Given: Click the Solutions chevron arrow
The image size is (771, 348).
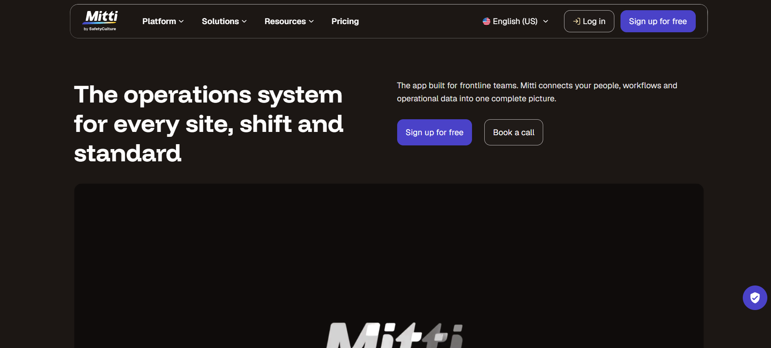Looking at the screenshot, I should [244, 21].
